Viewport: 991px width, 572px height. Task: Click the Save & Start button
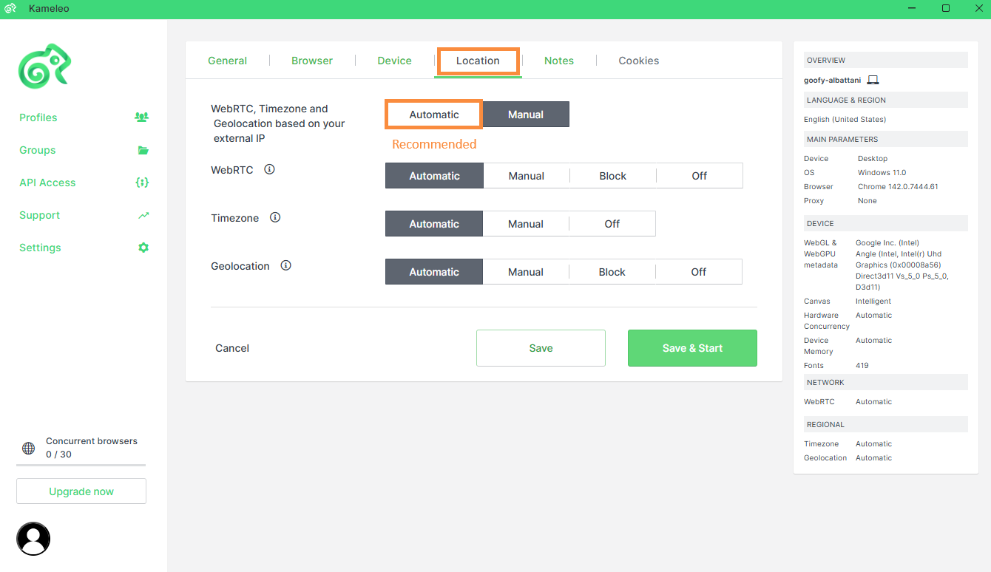[692, 348]
